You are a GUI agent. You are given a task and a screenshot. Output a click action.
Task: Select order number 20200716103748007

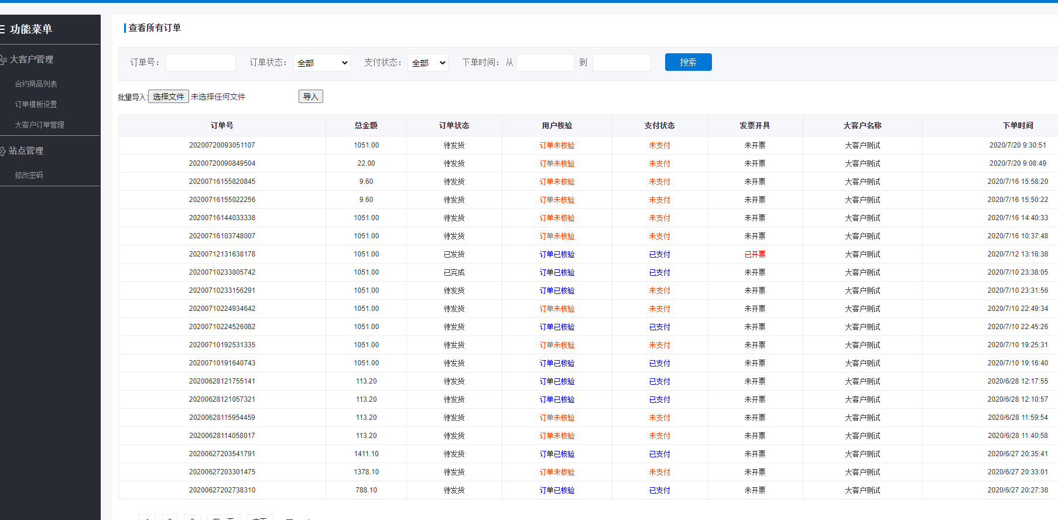(222, 236)
